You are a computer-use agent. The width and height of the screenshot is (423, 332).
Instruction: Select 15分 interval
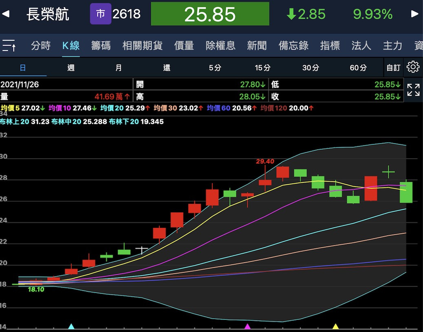point(262,68)
